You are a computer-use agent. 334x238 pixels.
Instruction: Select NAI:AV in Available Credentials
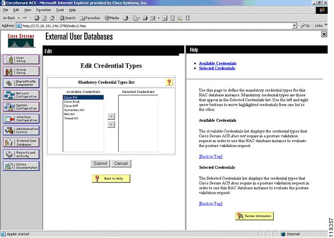[x=83, y=114]
